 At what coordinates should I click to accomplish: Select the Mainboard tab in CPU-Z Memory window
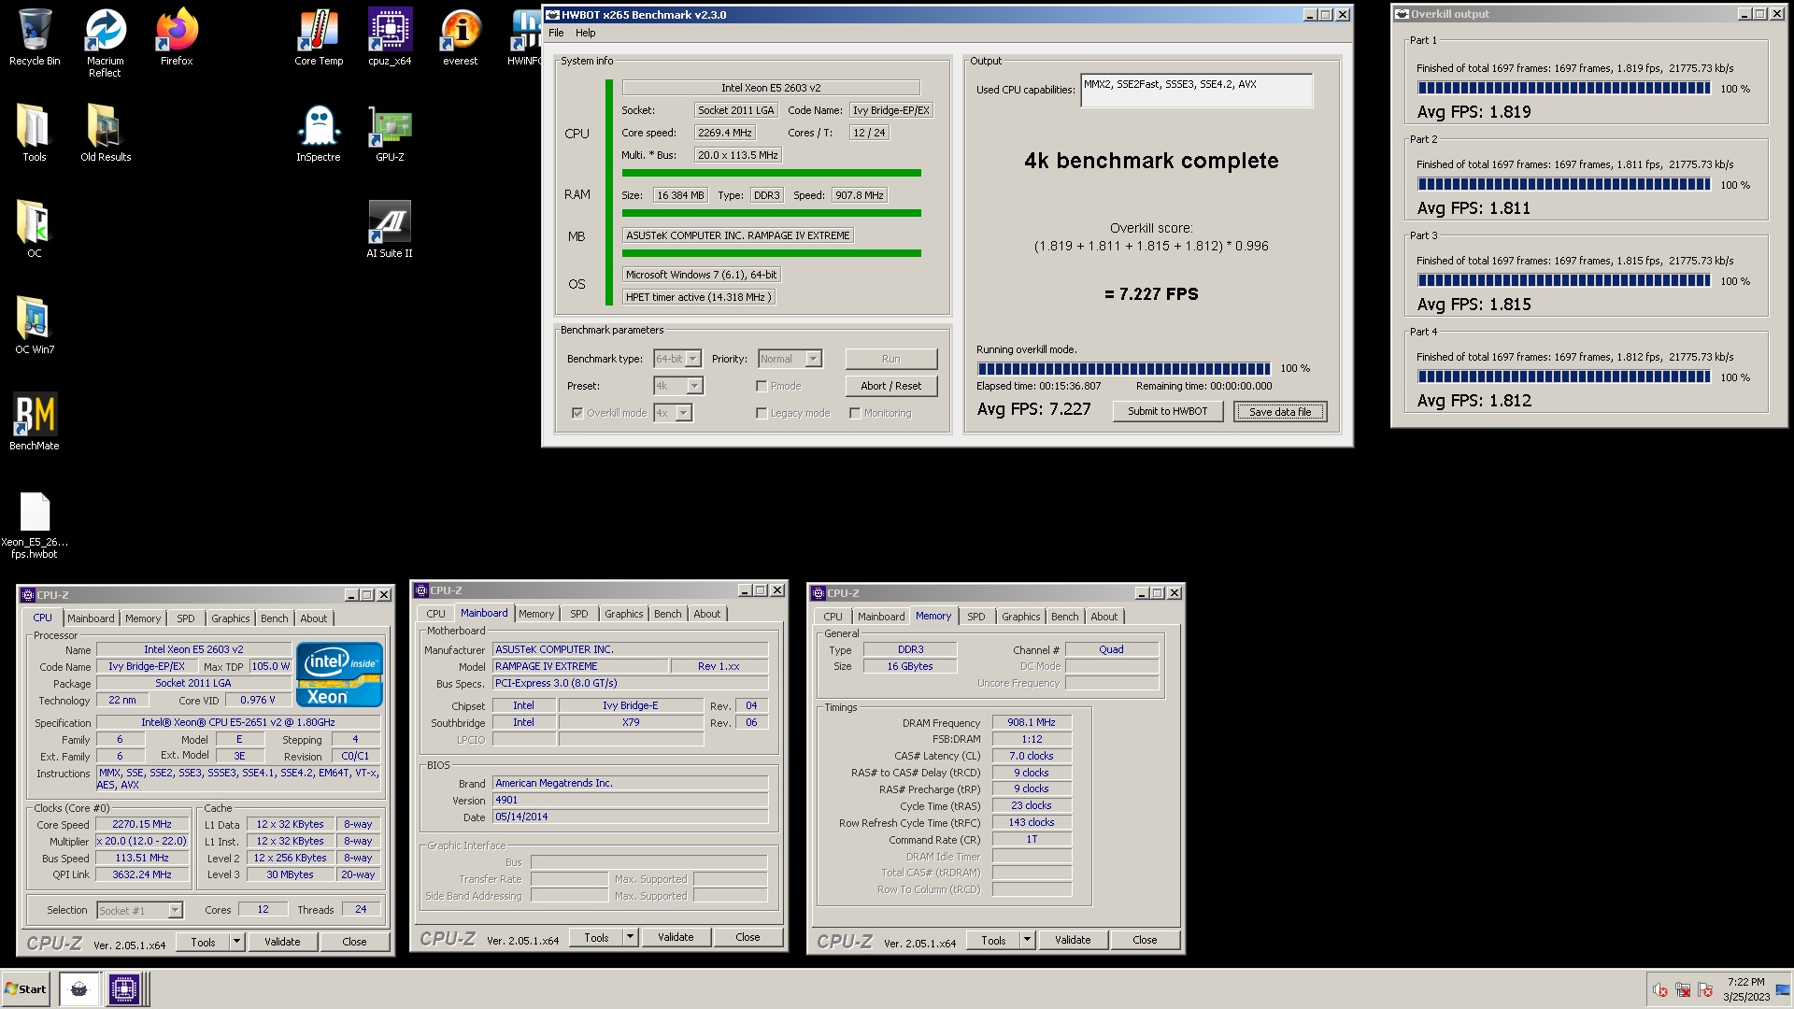[x=881, y=617]
